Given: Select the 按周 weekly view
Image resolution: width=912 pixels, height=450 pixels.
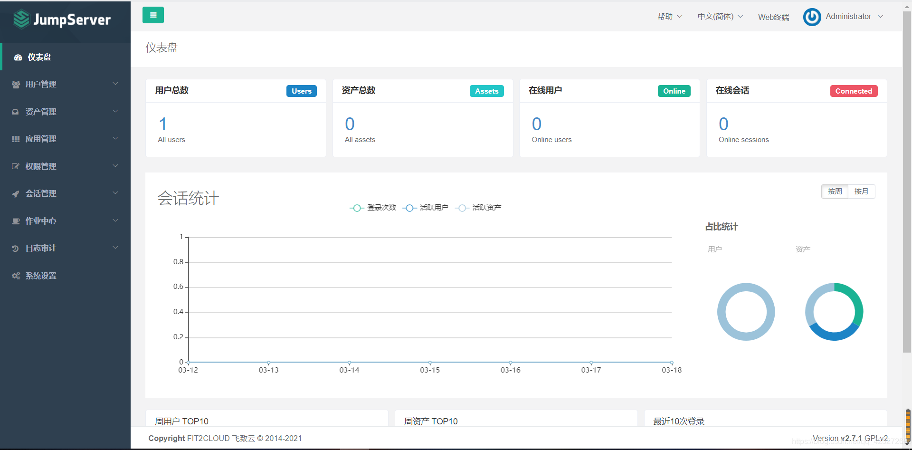Looking at the screenshot, I should tap(835, 191).
